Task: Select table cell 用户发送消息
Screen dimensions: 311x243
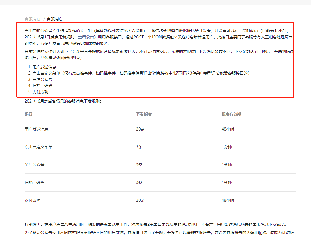Action: coord(36,129)
